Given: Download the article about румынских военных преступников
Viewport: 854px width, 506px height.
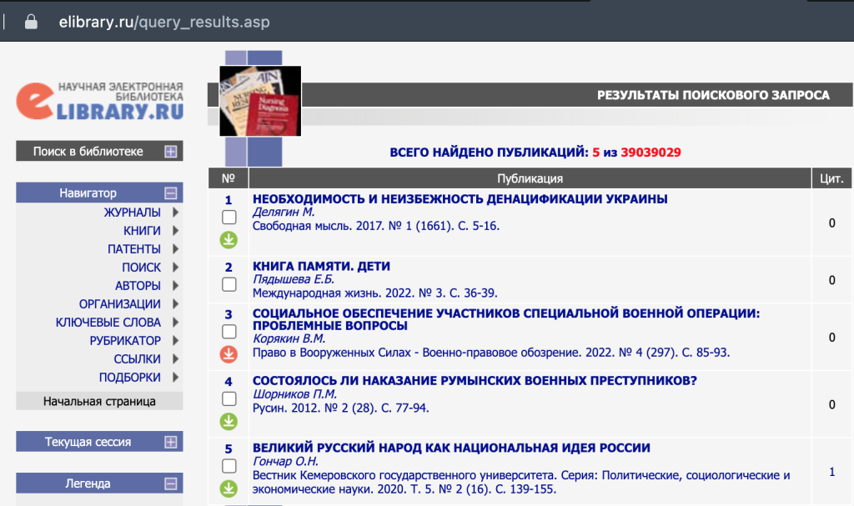Looking at the screenshot, I should click(x=229, y=422).
